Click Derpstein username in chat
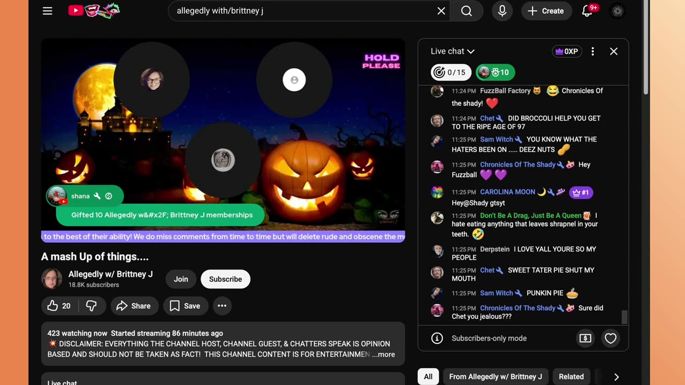685x385 pixels. click(x=494, y=249)
